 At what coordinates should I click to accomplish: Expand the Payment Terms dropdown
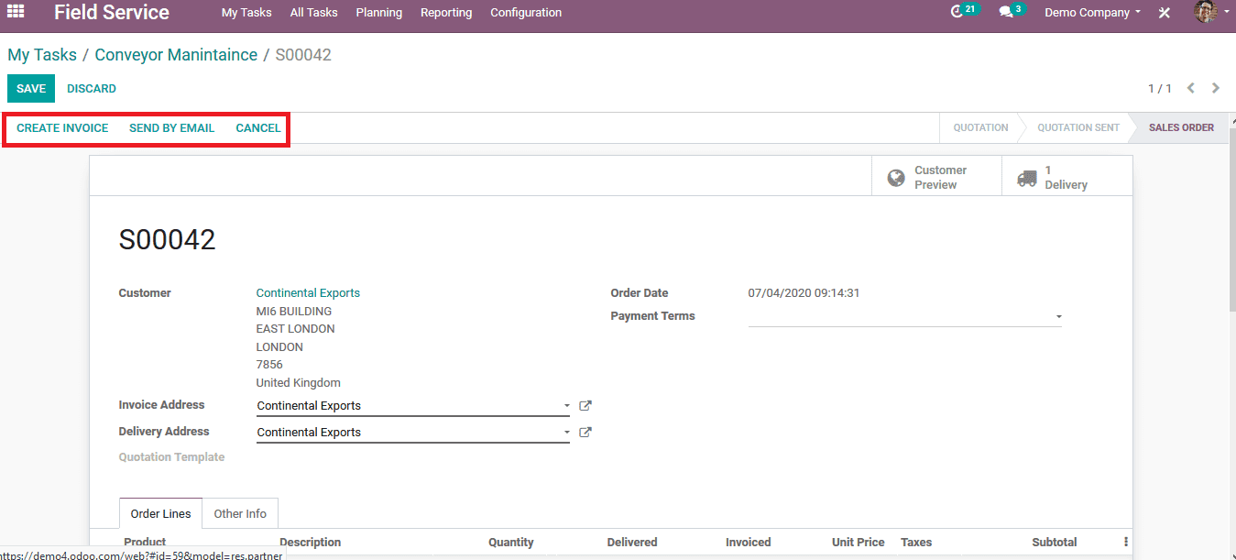1059,317
